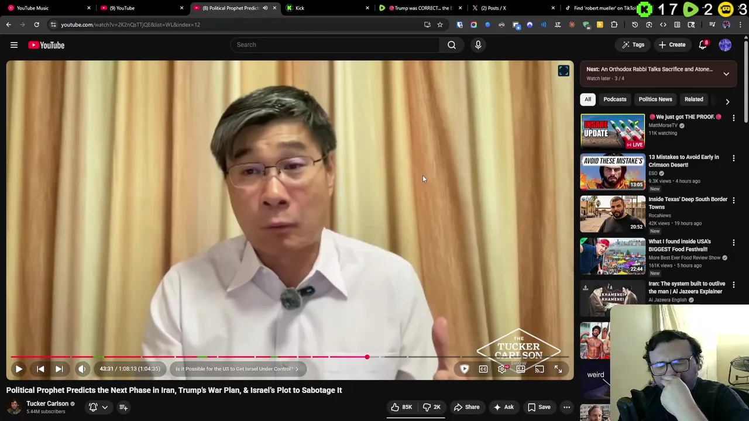Open the account avatar menu
Screen dimensions: 749x421
[725, 45]
